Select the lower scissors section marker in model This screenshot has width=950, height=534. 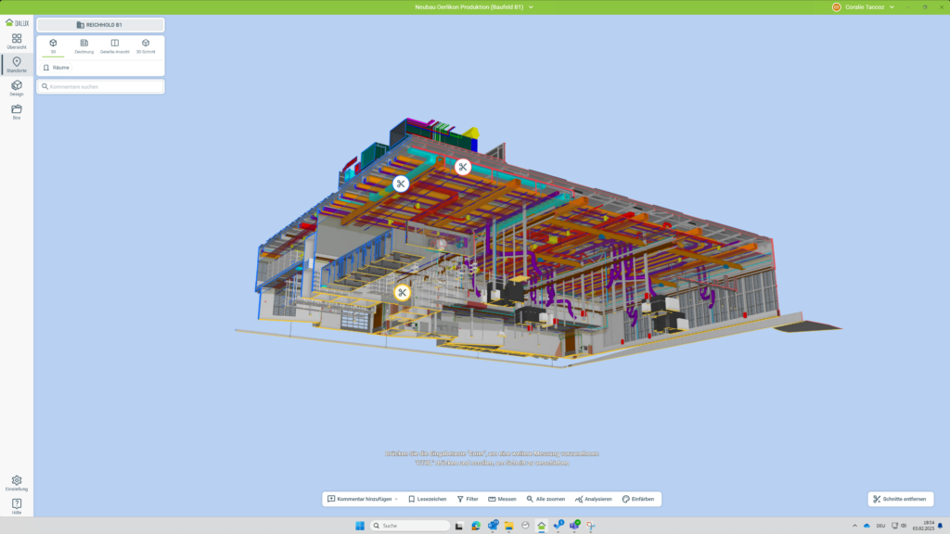(x=402, y=293)
